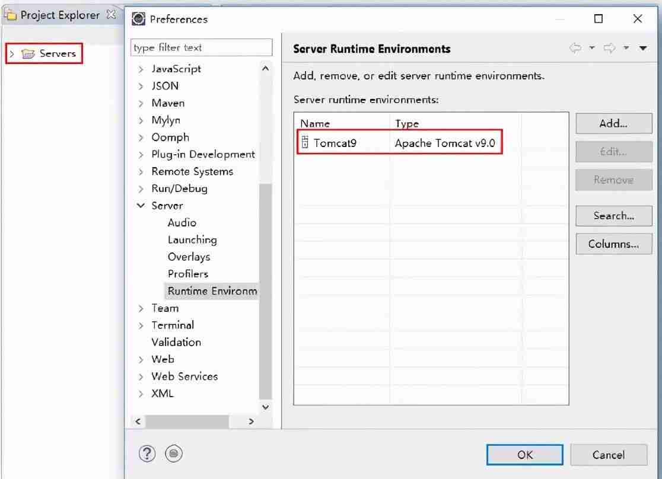Maximize the Preferences window
This screenshot has height=479, width=662.
[x=598, y=18]
